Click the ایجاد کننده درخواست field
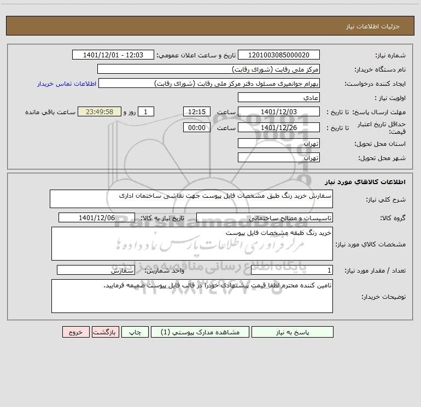The height and width of the screenshot is (407, 421). [x=209, y=83]
